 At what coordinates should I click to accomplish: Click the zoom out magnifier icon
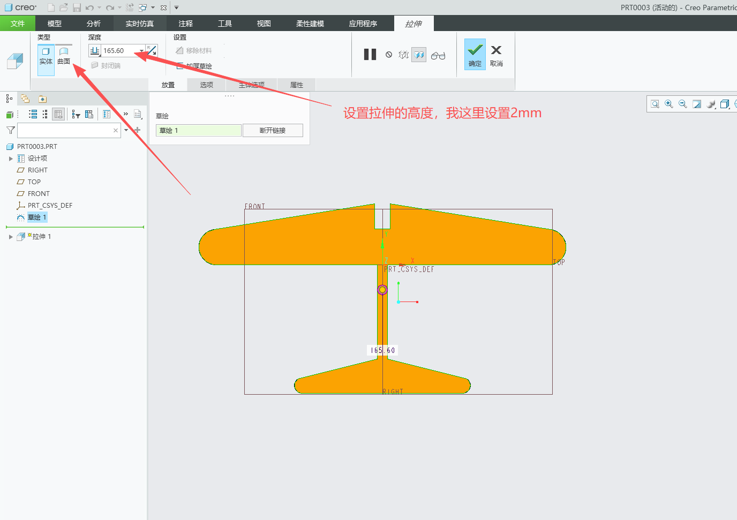683,104
